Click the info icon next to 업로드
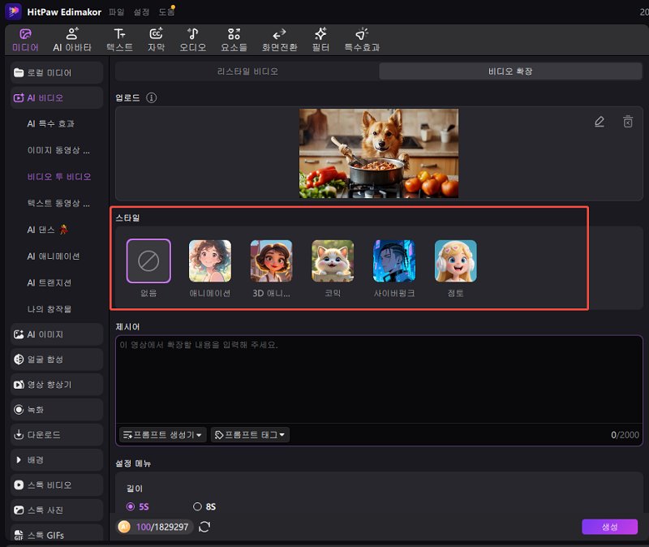 (x=152, y=97)
